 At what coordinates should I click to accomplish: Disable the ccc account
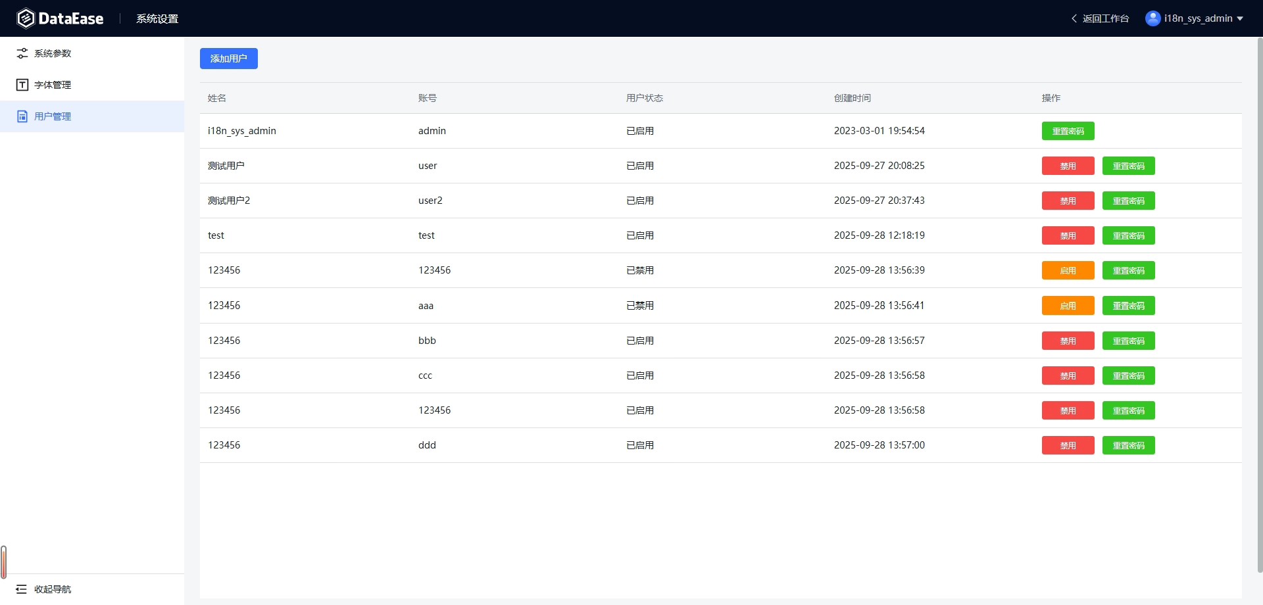pos(1068,375)
